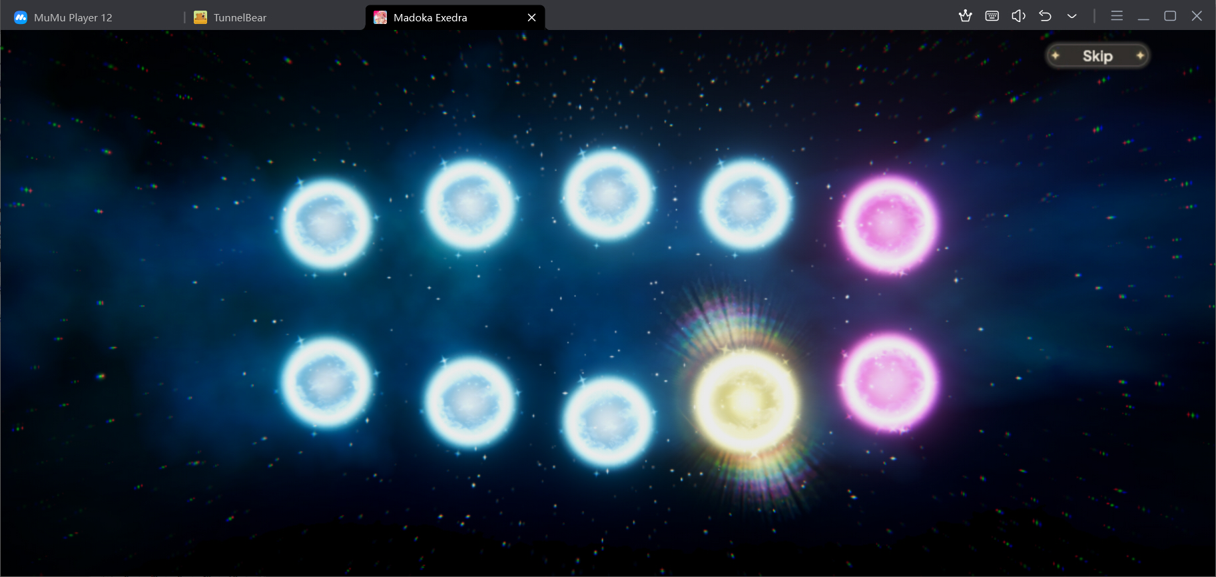Maximize the MuMu Player window
The image size is (1216, 577).
1170,16
